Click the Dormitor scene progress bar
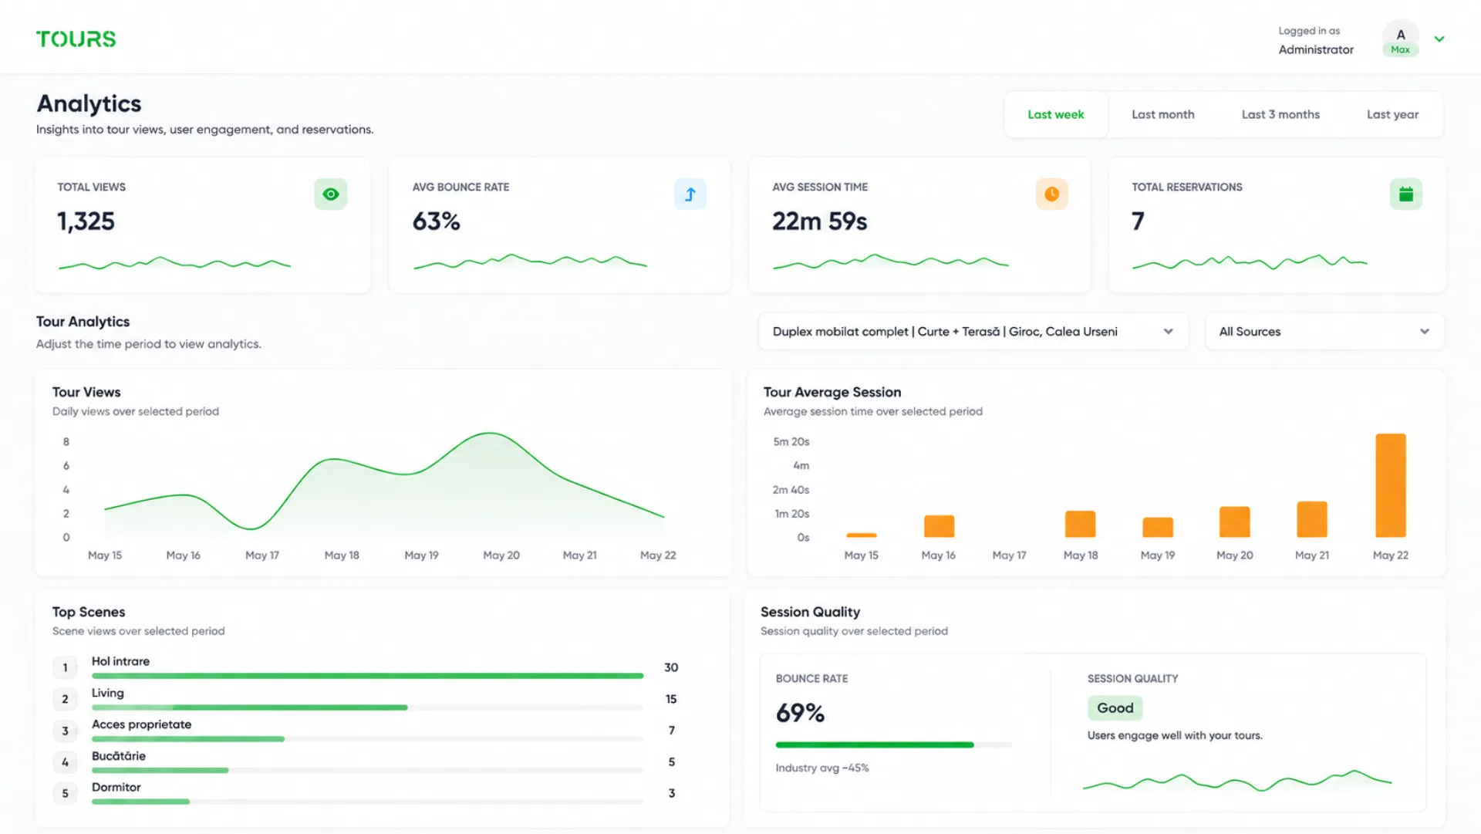The image size is (1481, 834). [x=367, y=802]
